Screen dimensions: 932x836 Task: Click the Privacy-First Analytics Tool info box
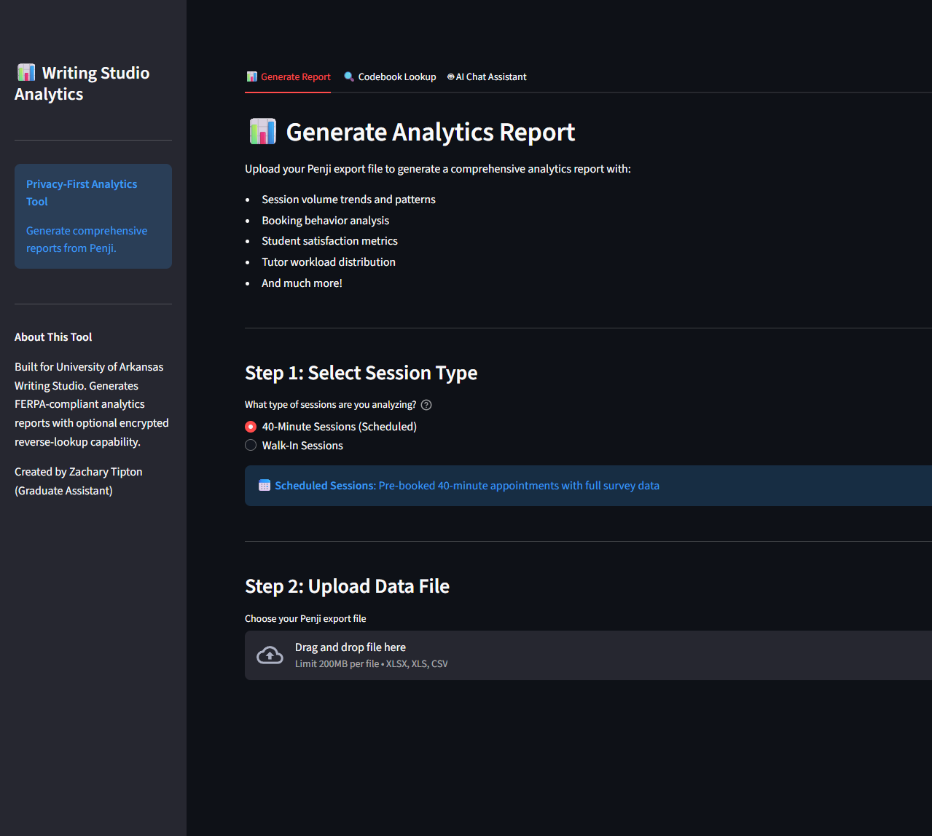coord(93,216)
